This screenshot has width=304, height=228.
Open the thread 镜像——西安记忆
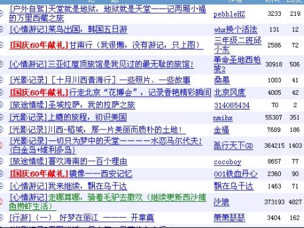(x=71, y=174)
